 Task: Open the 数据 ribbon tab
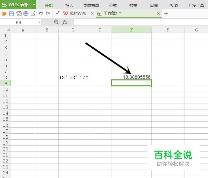[133, 5]
